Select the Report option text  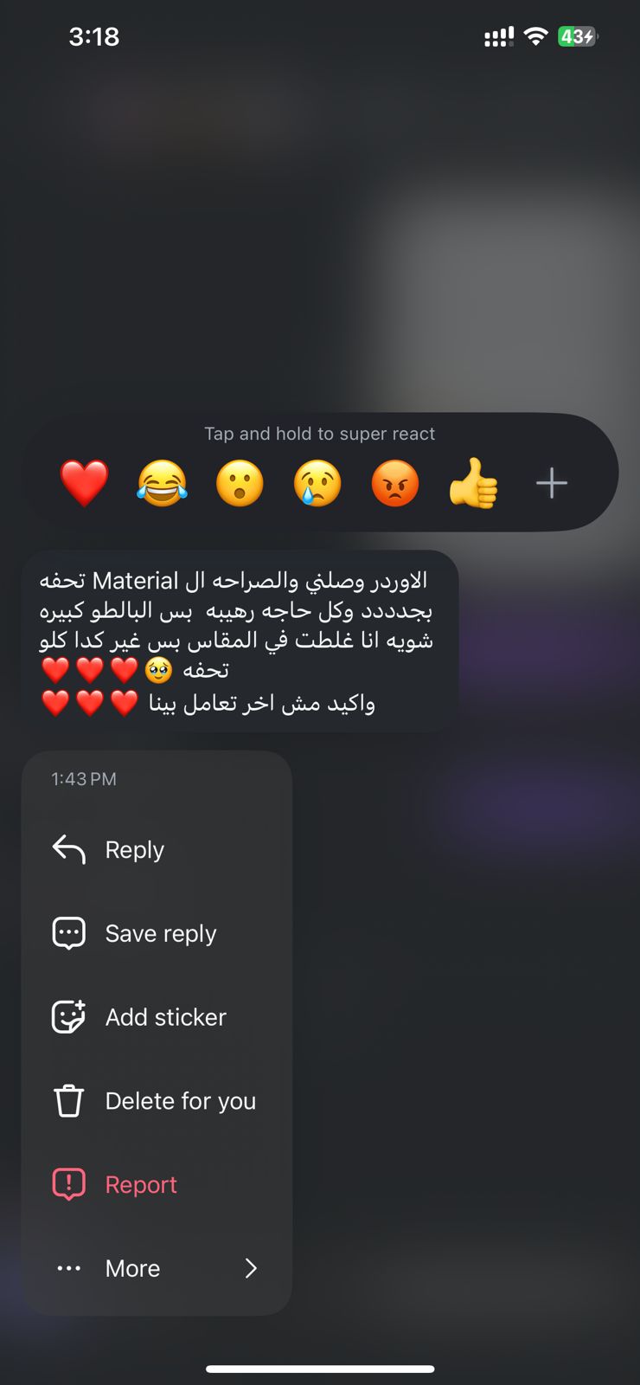(141, 1184)
